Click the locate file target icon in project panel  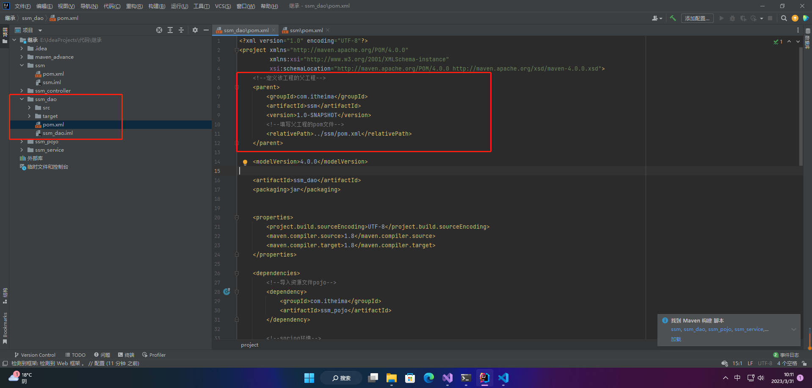point(159,30)
